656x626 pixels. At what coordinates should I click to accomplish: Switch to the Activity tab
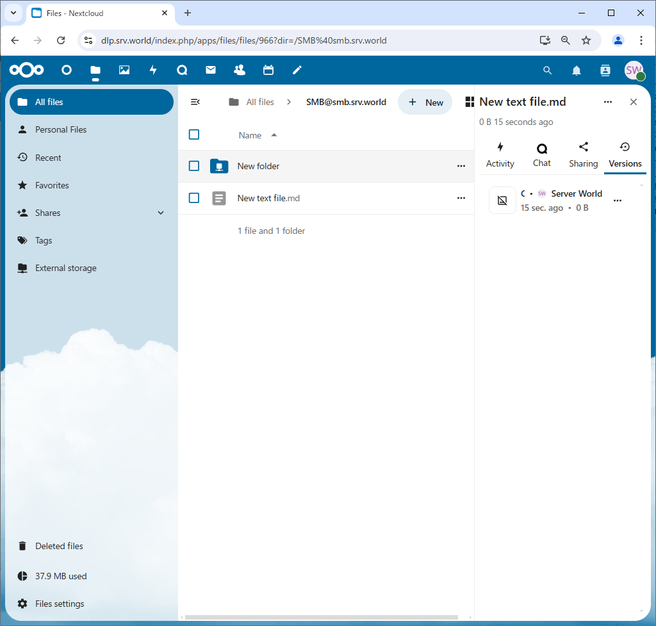[500, 155]
